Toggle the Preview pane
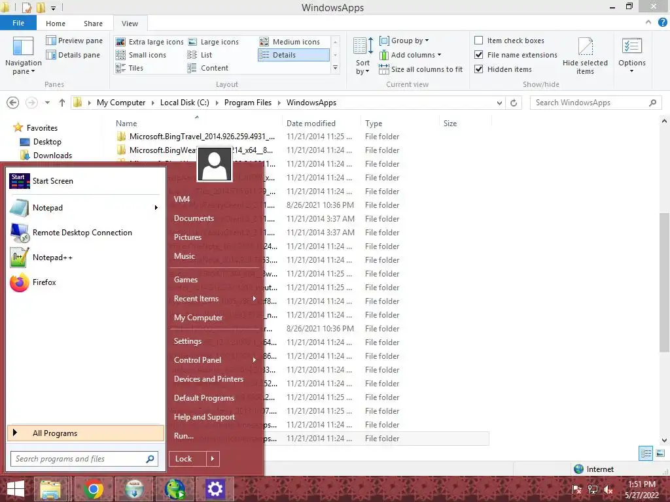This screenshot has height=502, width=670. 75,41
